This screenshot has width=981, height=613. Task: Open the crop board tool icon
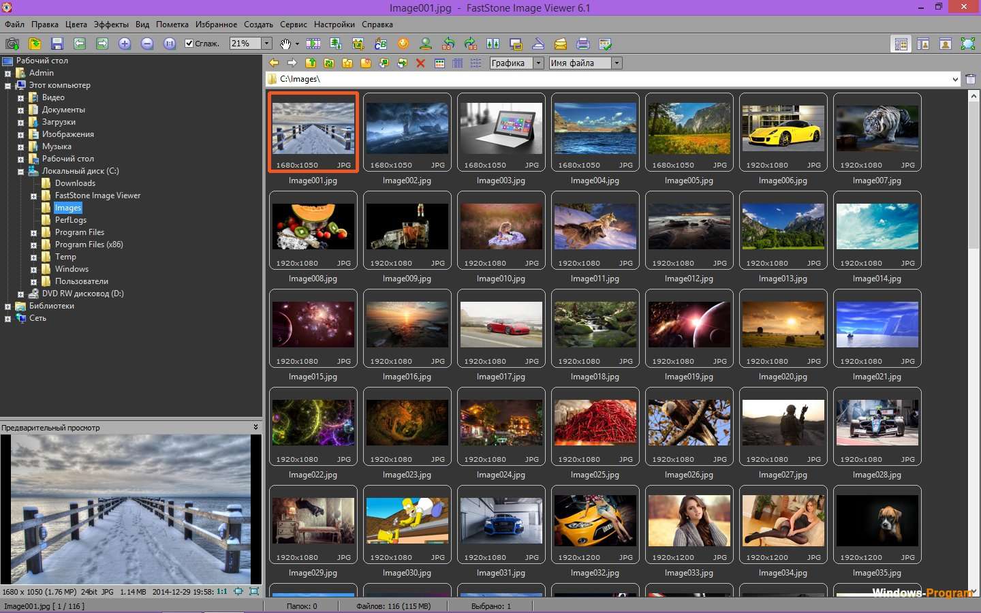tap(358, 44)
